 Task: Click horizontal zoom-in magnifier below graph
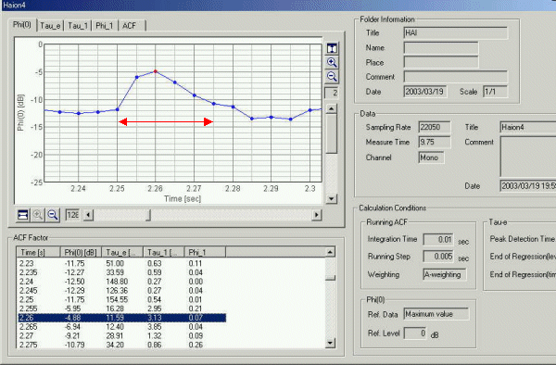click(38, 215)
